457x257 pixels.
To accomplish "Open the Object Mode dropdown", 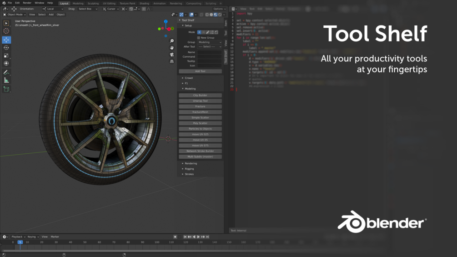I will coord(14,15).
